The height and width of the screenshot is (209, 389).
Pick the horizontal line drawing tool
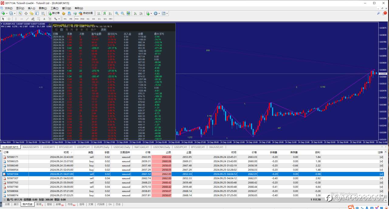point(22,19)
